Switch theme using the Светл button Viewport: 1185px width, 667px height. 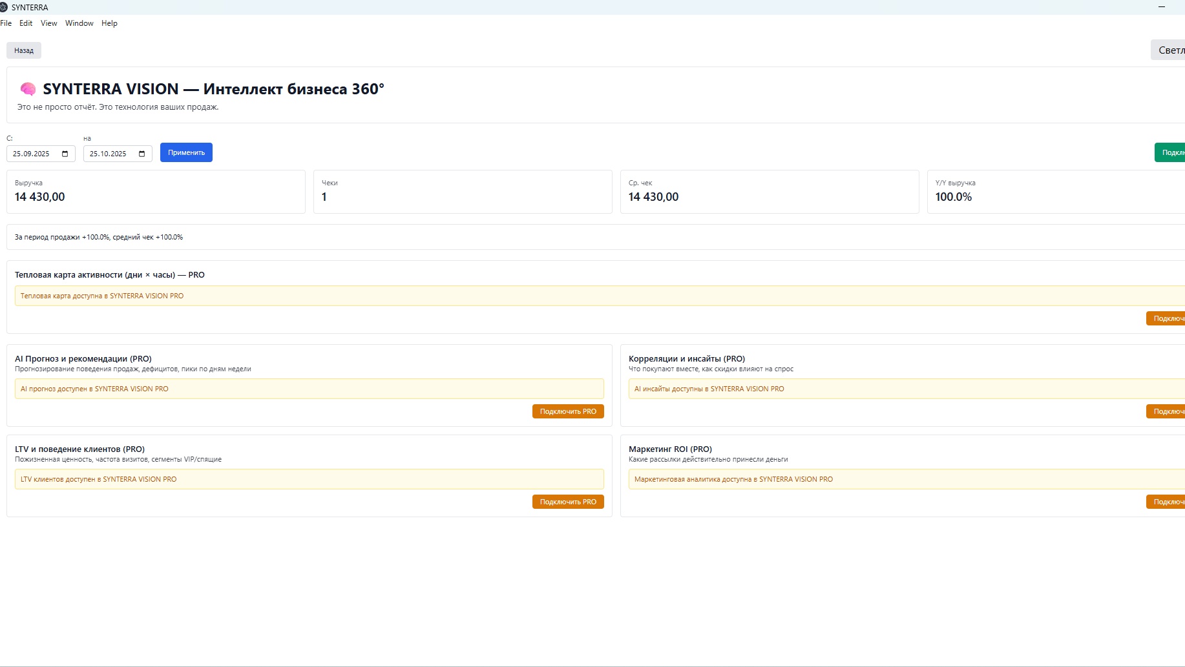(1168, 50)
